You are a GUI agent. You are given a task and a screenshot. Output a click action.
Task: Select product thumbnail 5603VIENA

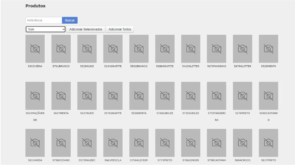tap(35, 48)
